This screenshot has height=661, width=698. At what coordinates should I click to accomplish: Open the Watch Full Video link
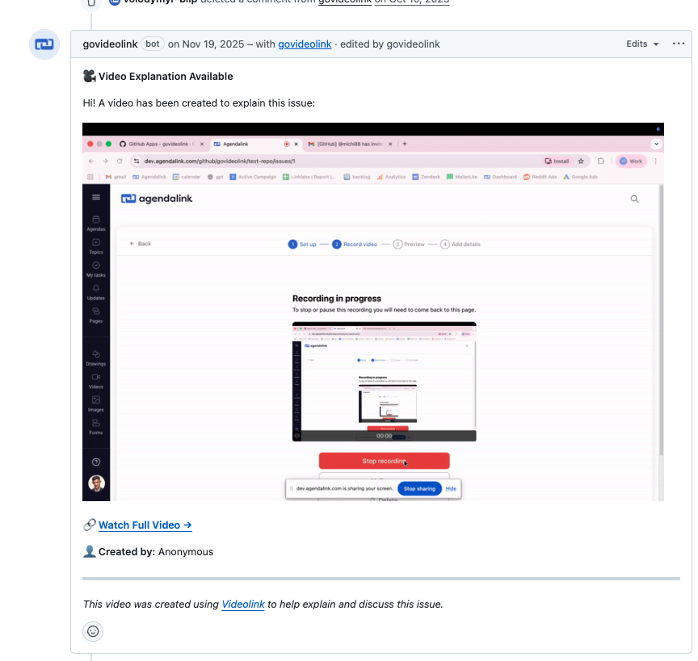[x=145, y=525]
